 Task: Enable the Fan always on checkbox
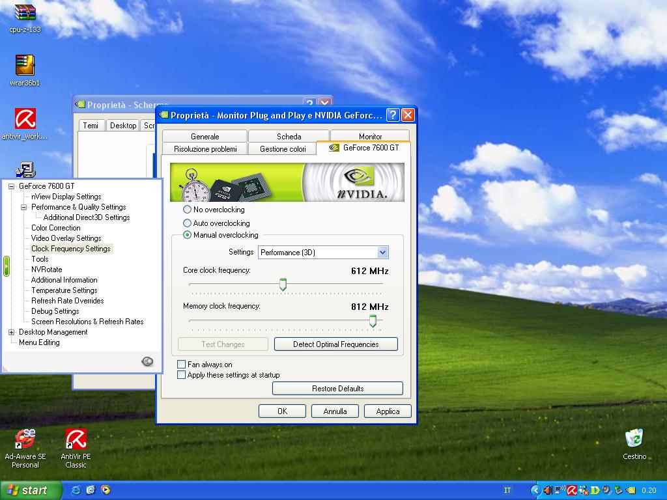(181, 365)
